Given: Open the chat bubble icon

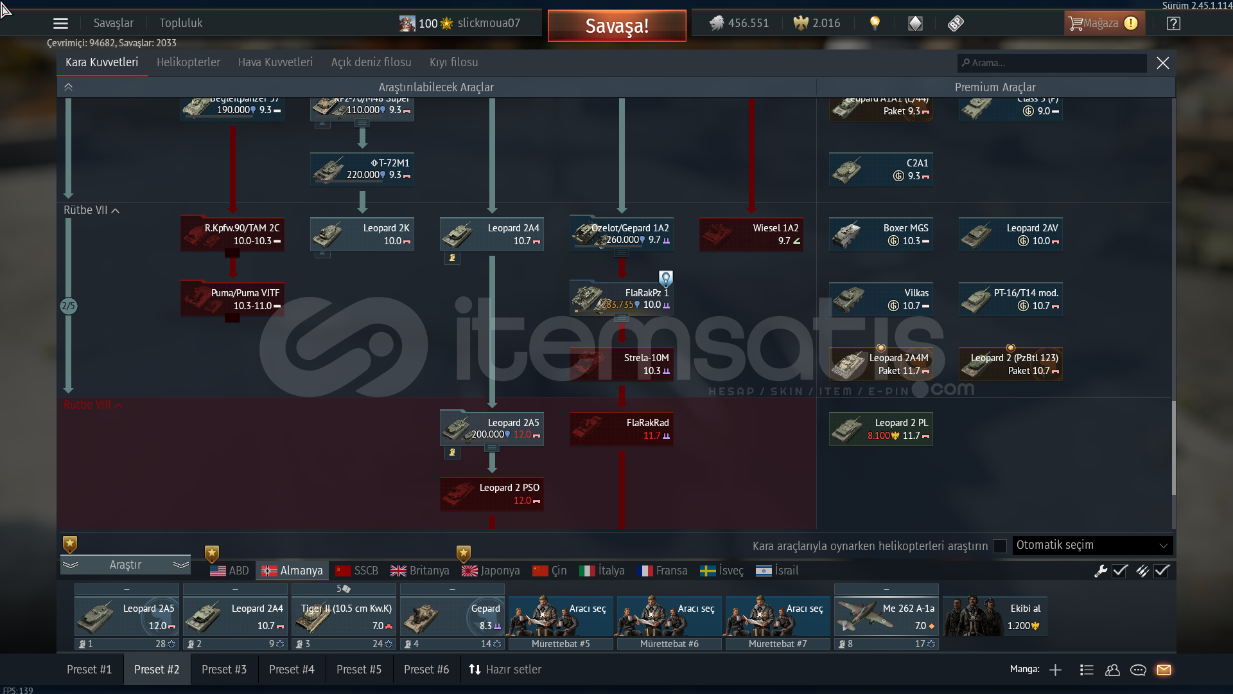Looking at the screenshot, I should [1138, 670].
